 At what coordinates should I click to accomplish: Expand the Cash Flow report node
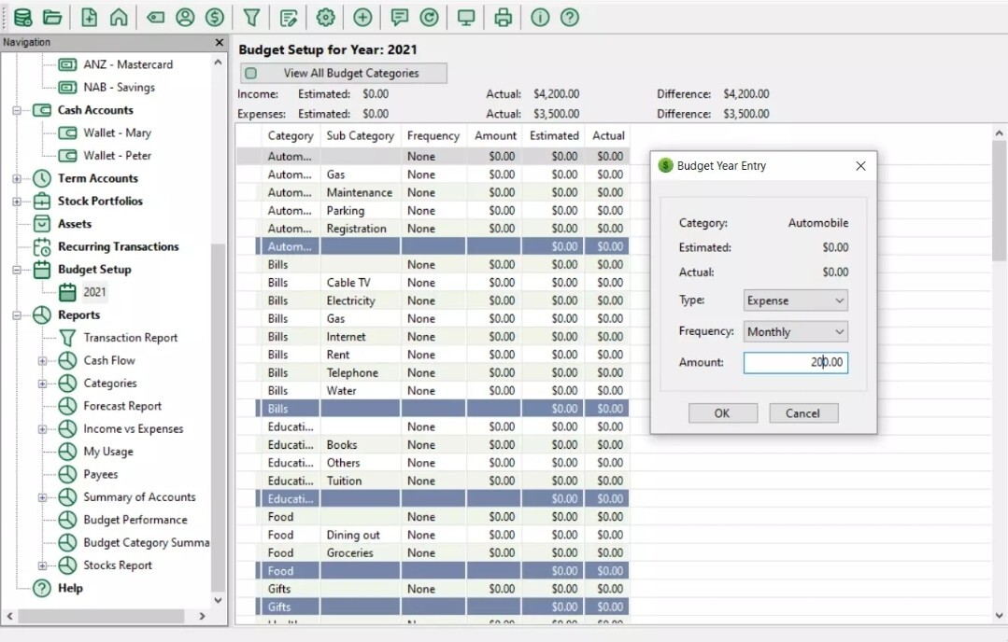coord(42,361)
